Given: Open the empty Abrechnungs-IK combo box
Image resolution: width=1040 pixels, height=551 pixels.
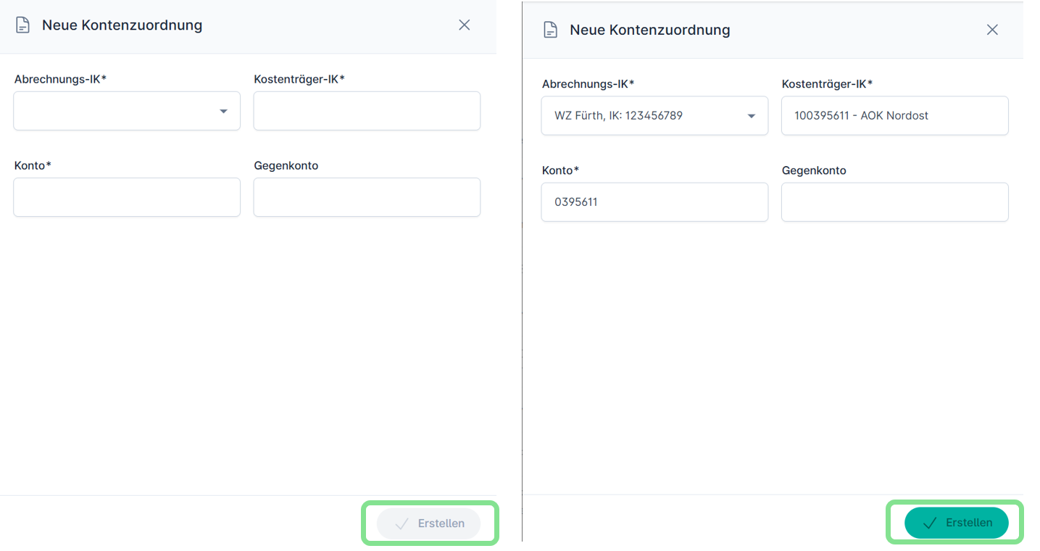Looking at the screenshot, I should click(x=116, y=111).
